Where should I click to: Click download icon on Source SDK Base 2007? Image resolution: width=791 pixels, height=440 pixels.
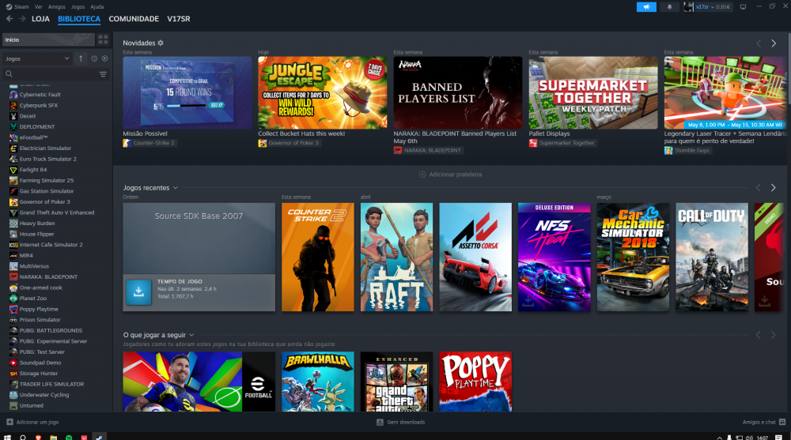138,293
